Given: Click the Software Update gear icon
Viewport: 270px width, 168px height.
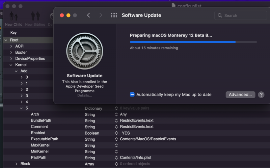Looking at the screenshot, I should (85, 51).
